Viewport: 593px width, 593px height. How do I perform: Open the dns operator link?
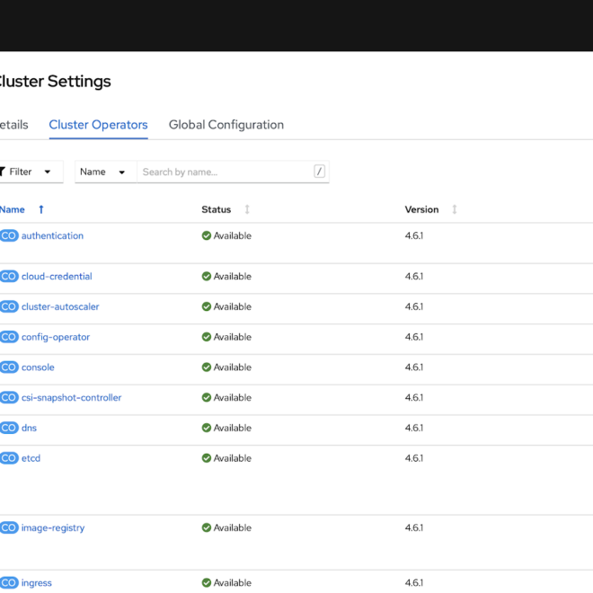[29, 428]
